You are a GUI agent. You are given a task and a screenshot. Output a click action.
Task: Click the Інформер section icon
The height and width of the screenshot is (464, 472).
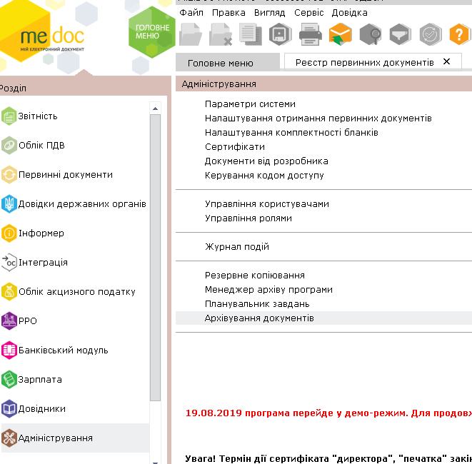9,233
